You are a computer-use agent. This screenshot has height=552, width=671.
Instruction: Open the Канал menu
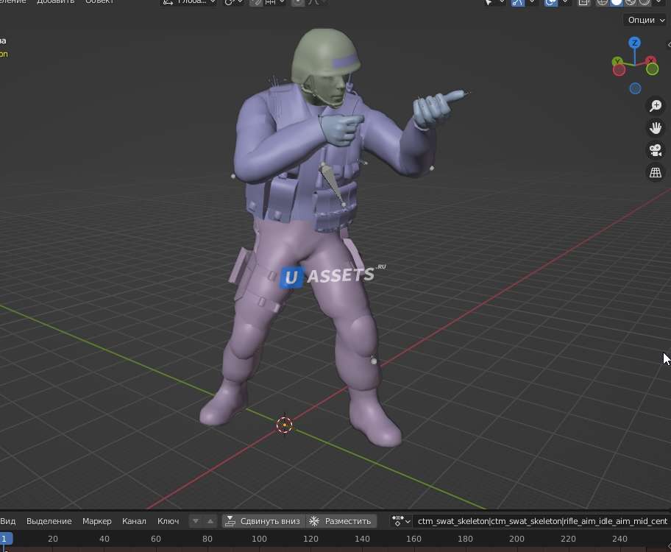tap(134, 521)
